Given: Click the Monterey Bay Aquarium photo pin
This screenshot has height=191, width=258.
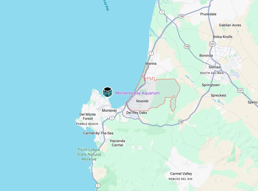Looking at the screenshot, I should click(108, 92).
